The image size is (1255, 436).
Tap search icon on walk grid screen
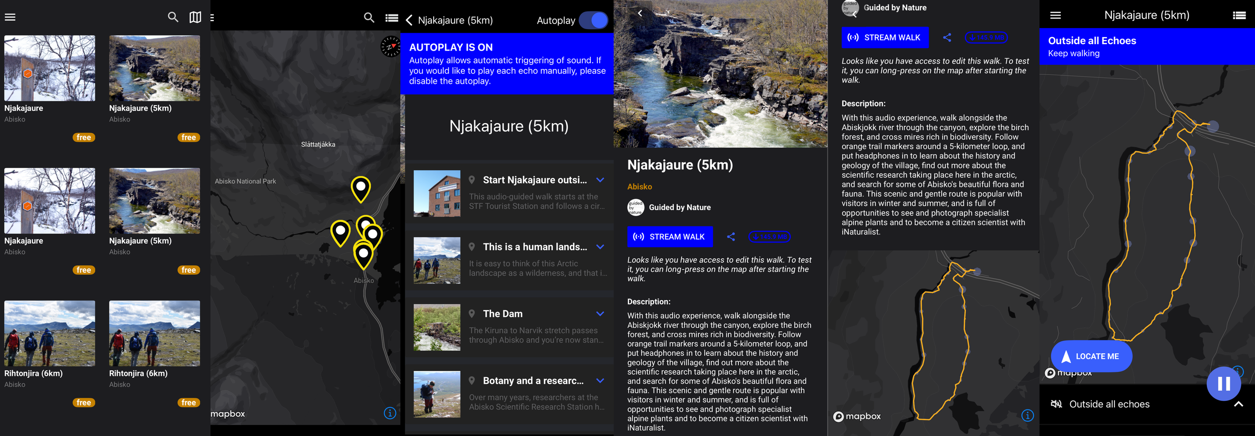point(173,17)
